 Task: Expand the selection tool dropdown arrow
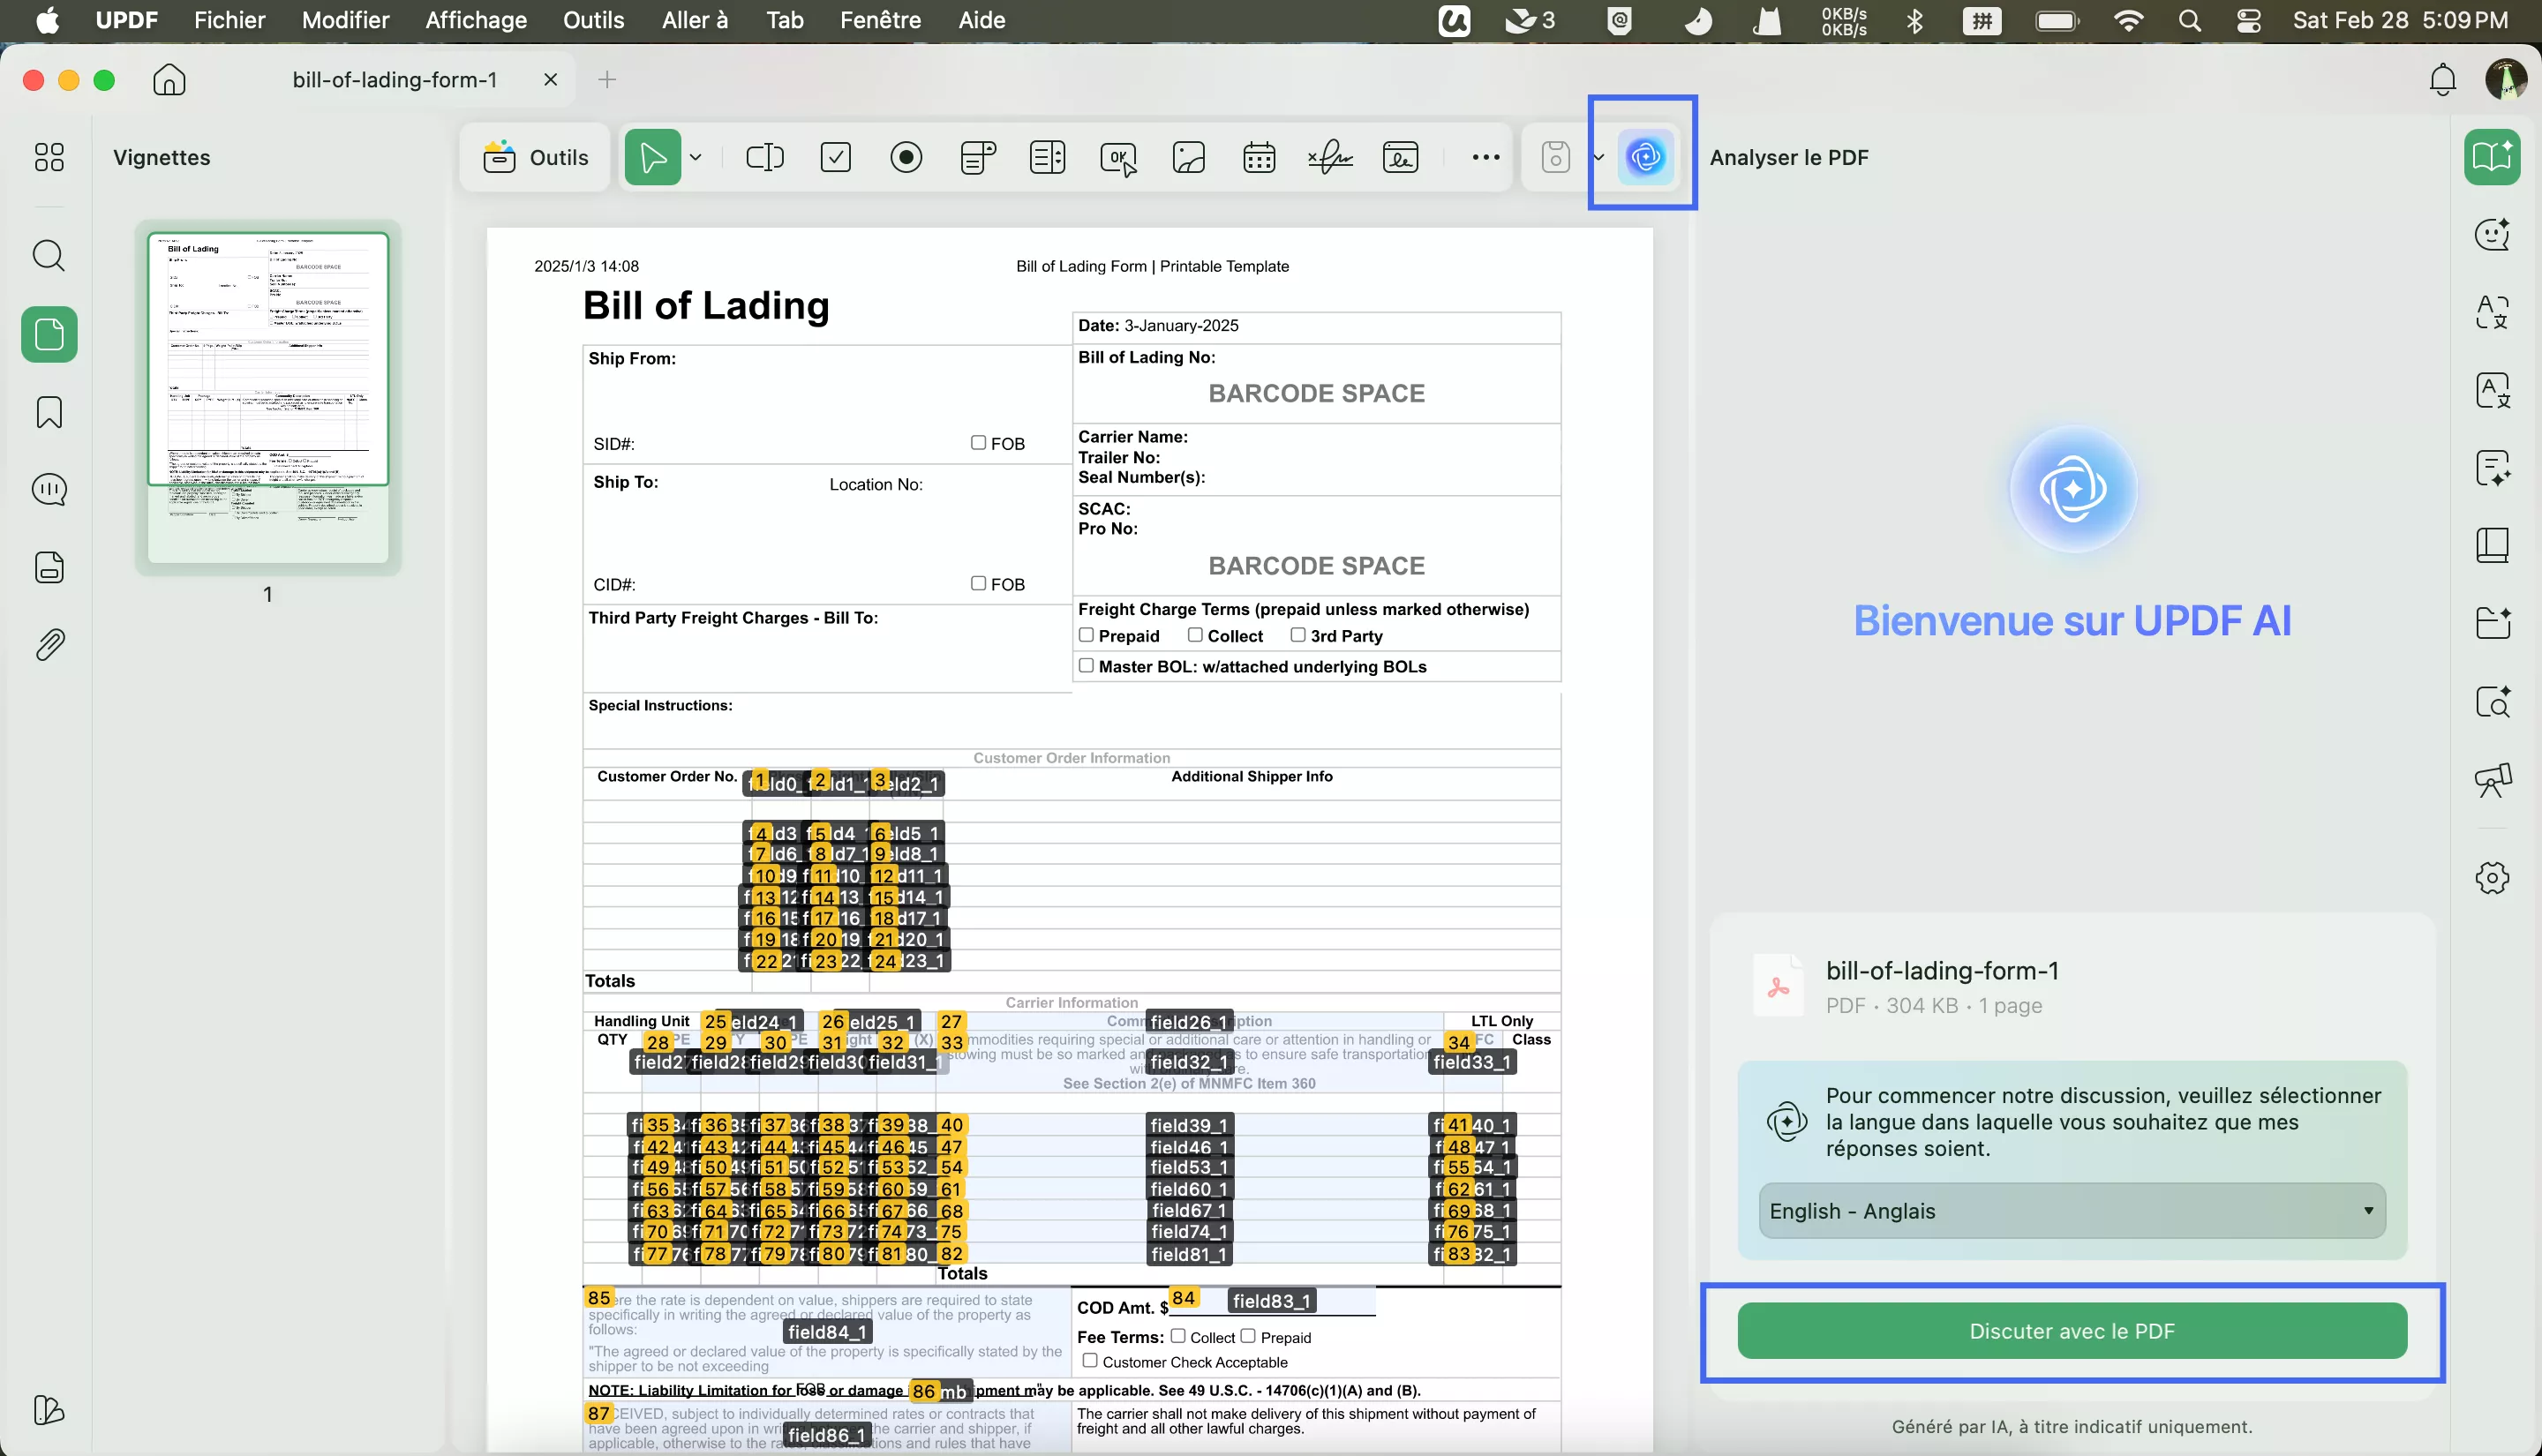click(x=696, y=157)
